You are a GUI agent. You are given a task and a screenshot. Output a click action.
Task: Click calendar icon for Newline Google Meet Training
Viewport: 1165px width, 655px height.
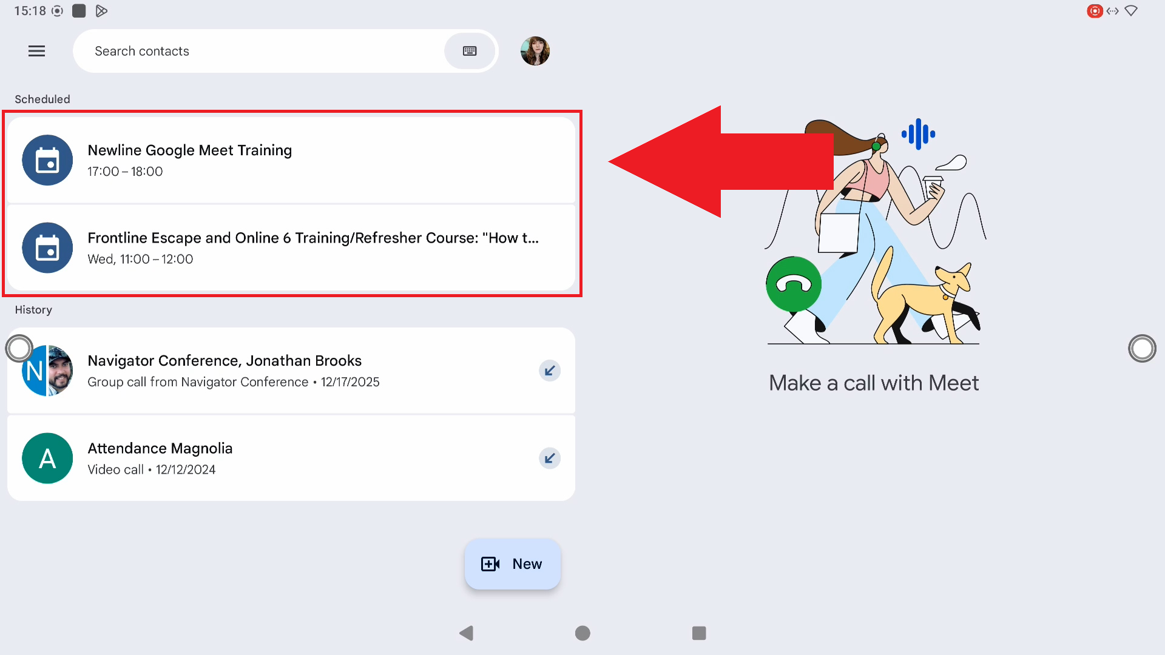click(x=47, y=160)
